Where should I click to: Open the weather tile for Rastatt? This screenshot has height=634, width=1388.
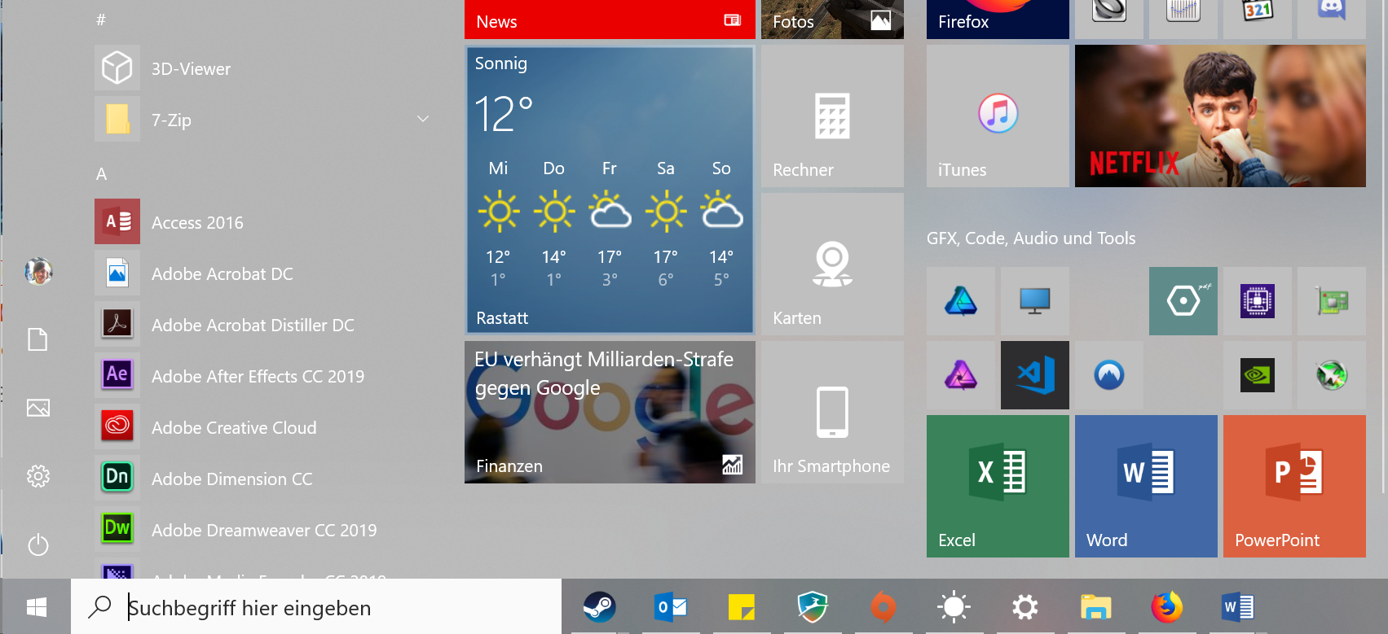coord(610,190)
